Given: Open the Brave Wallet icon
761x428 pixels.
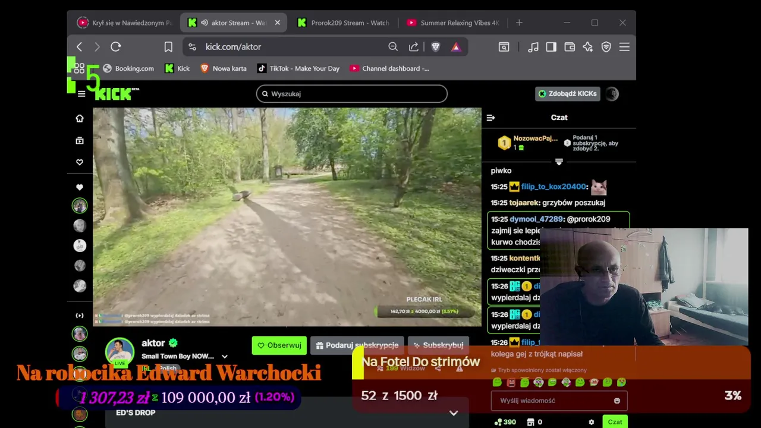Looking at the screenshot, I should [x=570, y=46].
